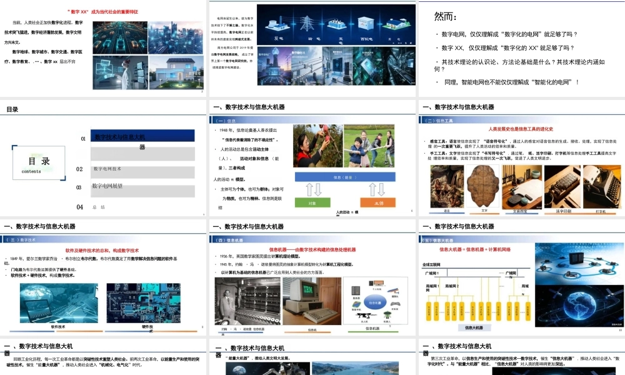Click the (五) 信息大机器 section header
This screenshot has height=375, width=625.
pos(438,239)
